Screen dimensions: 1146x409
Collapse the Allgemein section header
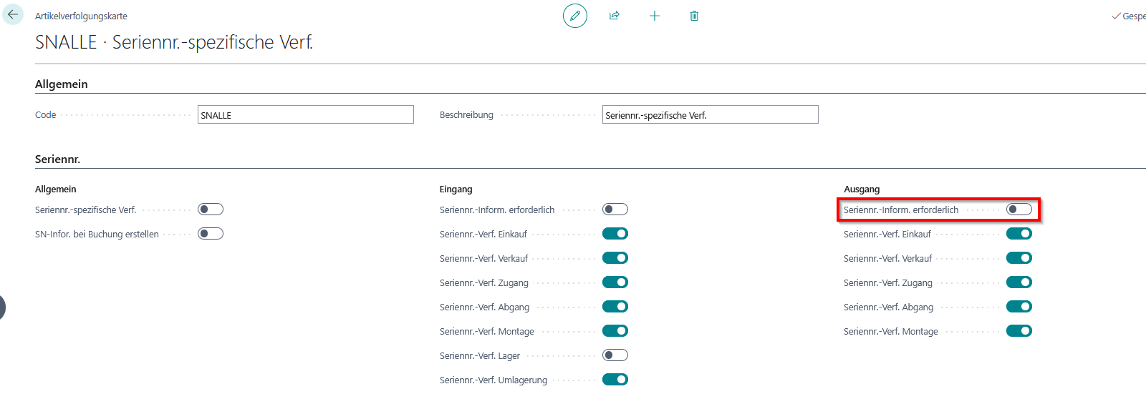coord(62,84)
